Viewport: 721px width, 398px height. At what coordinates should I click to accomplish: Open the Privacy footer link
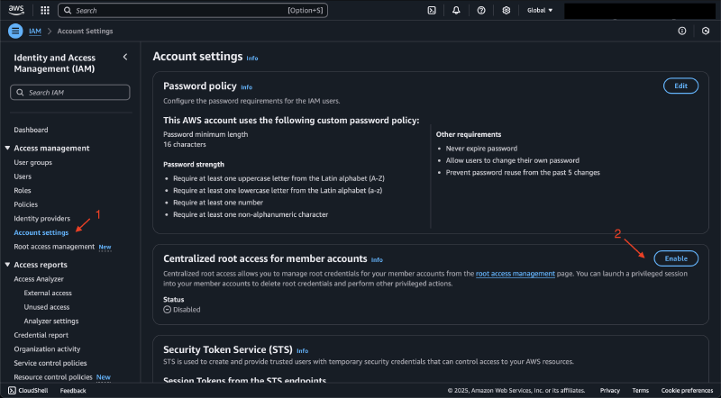(x=610, y=391)
